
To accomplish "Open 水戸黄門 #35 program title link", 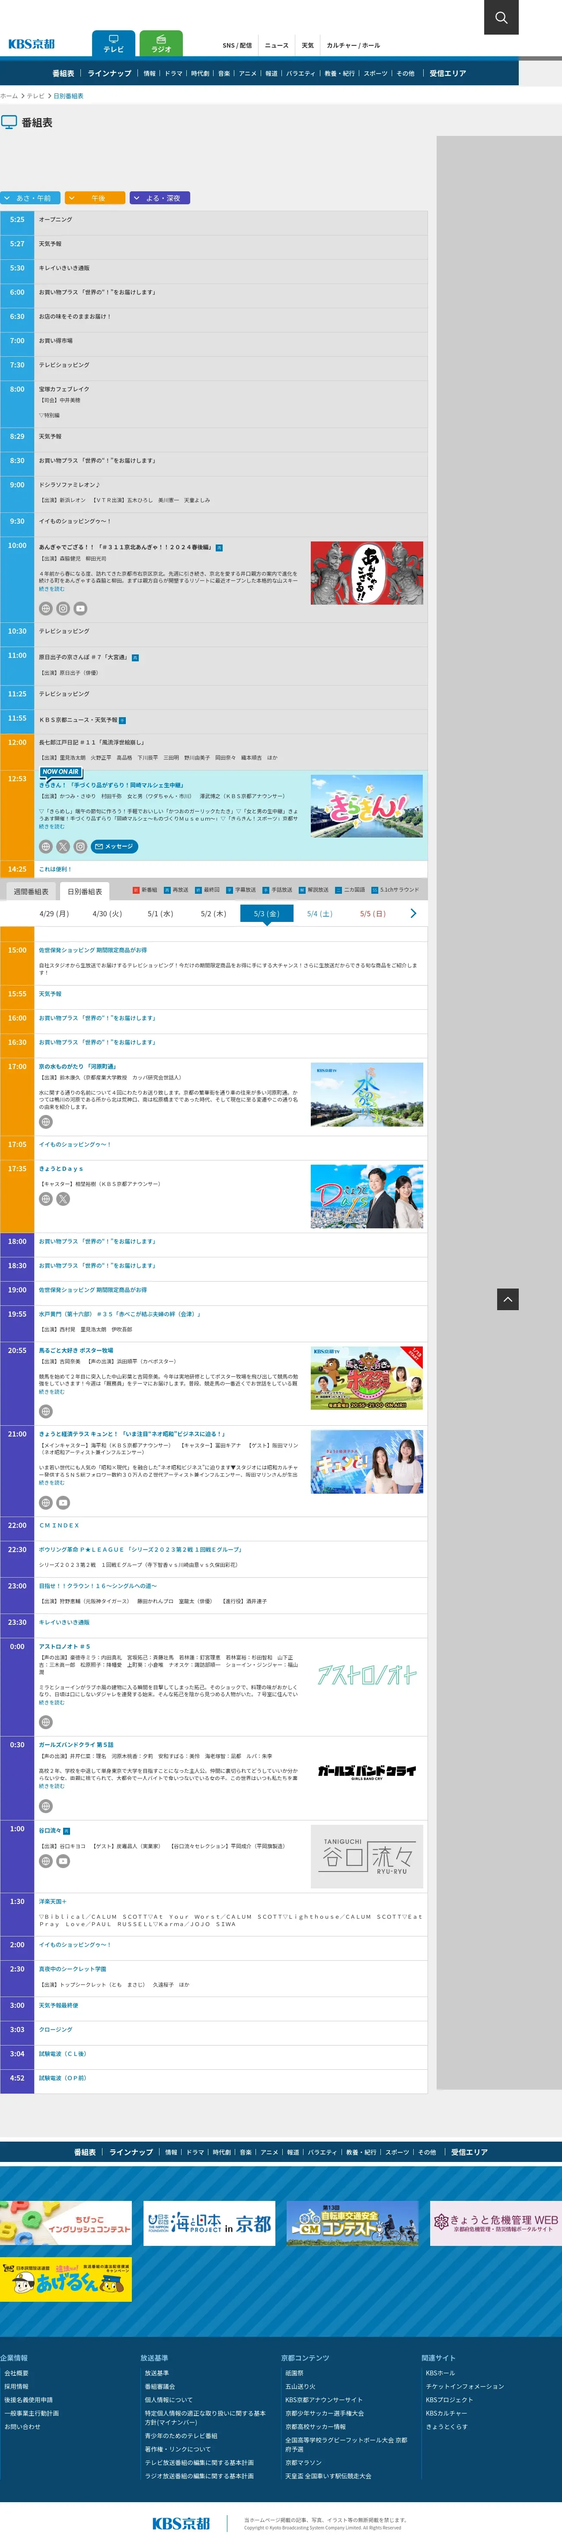I will click(x=119, y=1314).
